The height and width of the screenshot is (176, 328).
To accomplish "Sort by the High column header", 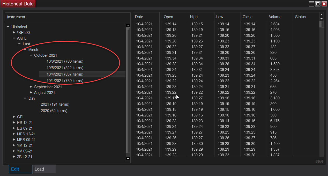I will (x=201, y=17).
